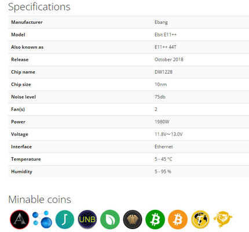
Task: Click the UNB Unbreakablecoin icon
Action: [x=87, y=219]
